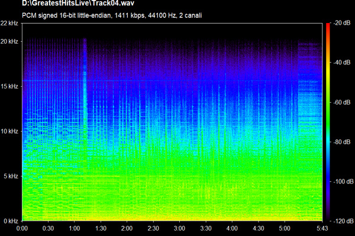Click the 2:30 time axis label

tap(153, 228)
